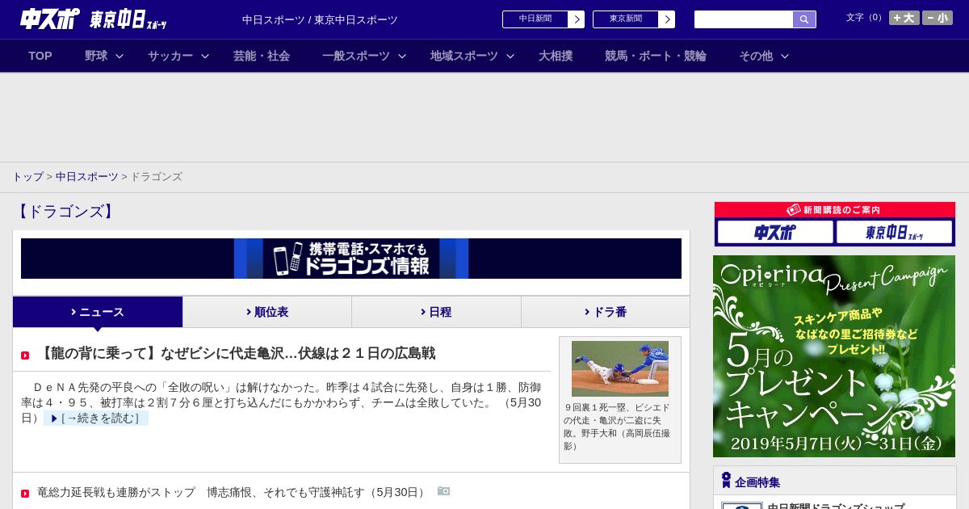Open the 野球 menu item
Viewport: 969px width, 509px height.
96,56
